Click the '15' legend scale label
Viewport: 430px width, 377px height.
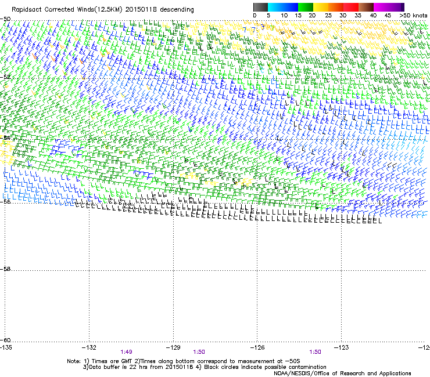(298, 16)
